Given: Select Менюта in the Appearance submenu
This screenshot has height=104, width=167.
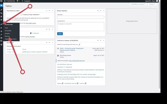Looking at the screenshot, I should (7, 36).
